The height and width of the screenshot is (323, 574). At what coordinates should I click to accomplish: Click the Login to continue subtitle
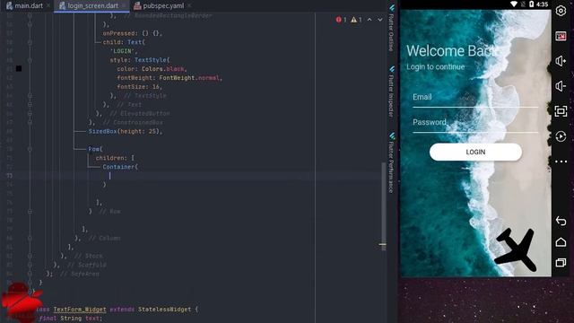click(x=435, y=67)
